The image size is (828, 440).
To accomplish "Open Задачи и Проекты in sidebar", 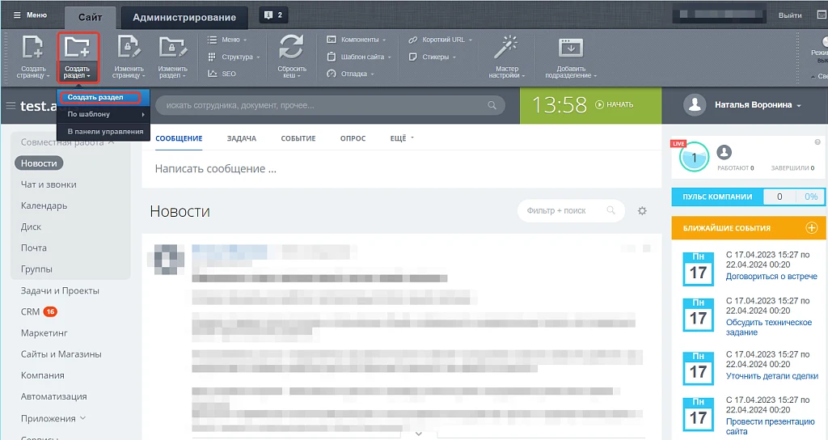I will [x=60, y=290].
